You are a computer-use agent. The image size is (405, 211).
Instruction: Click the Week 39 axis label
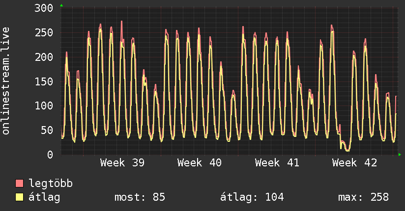pyautogui.click(x=122, y=163)
